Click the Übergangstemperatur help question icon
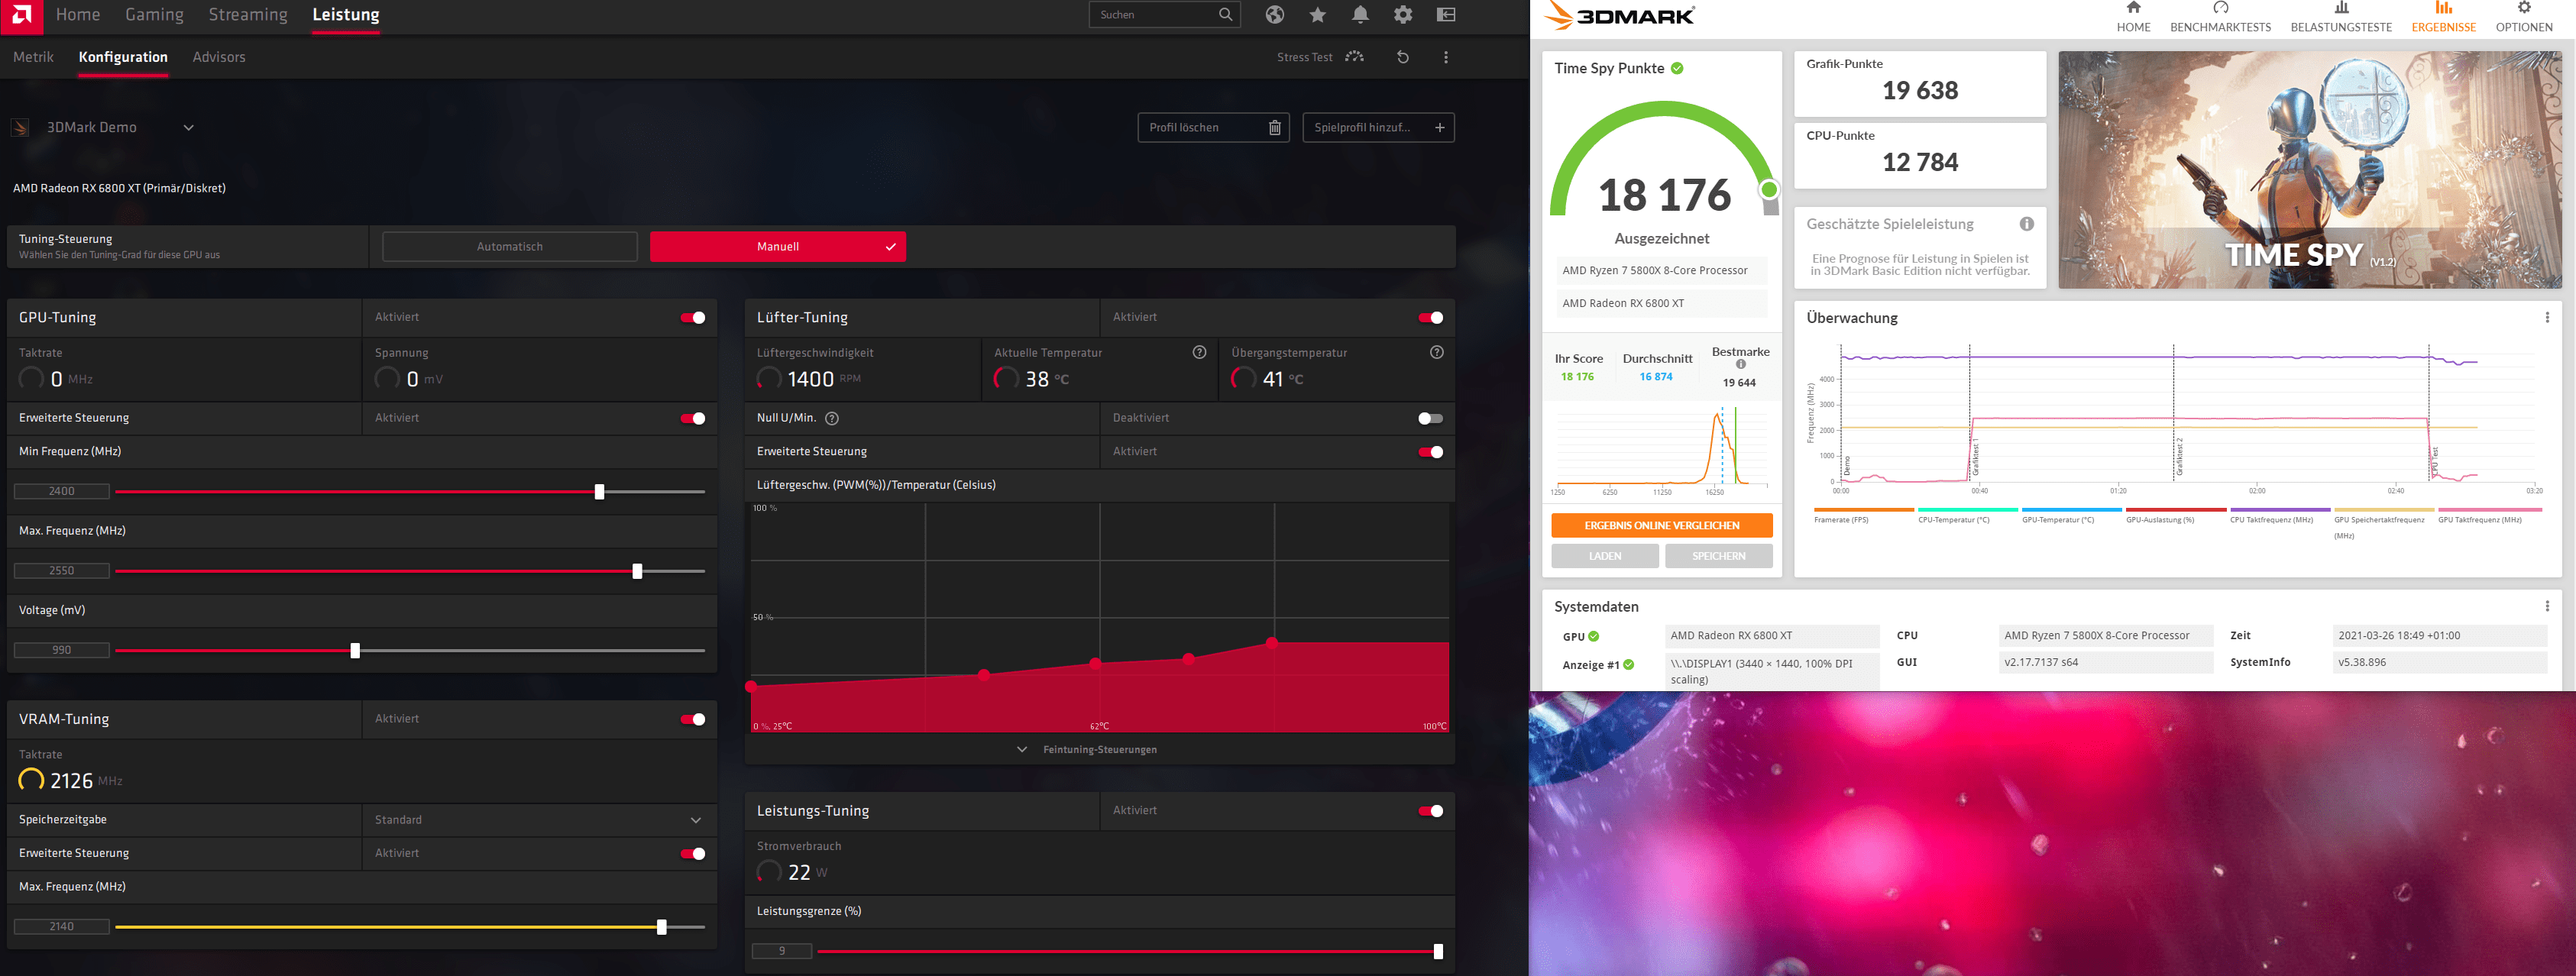Viewport: 2576px width, 976px height. coord(1436,352)
